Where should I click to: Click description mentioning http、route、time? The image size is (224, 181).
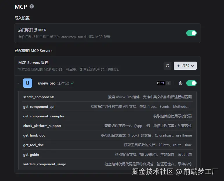[x=158, y=145]
